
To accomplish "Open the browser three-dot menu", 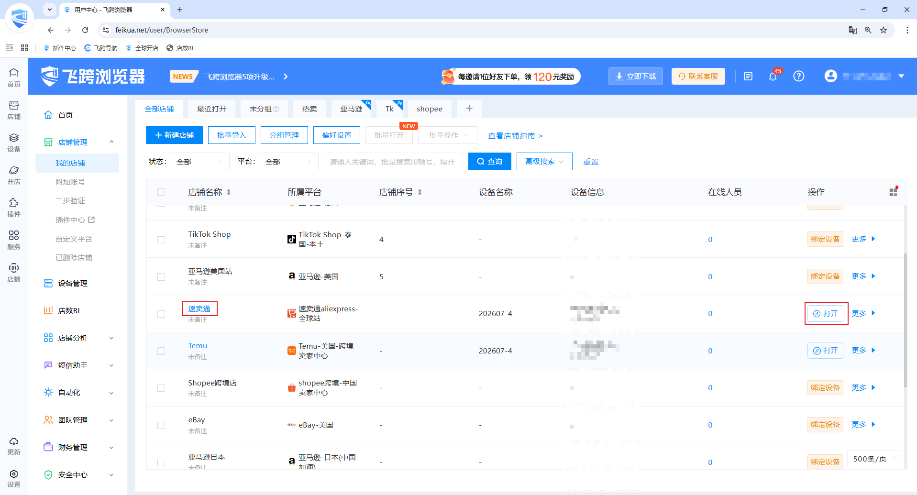I will coord(907,30).
